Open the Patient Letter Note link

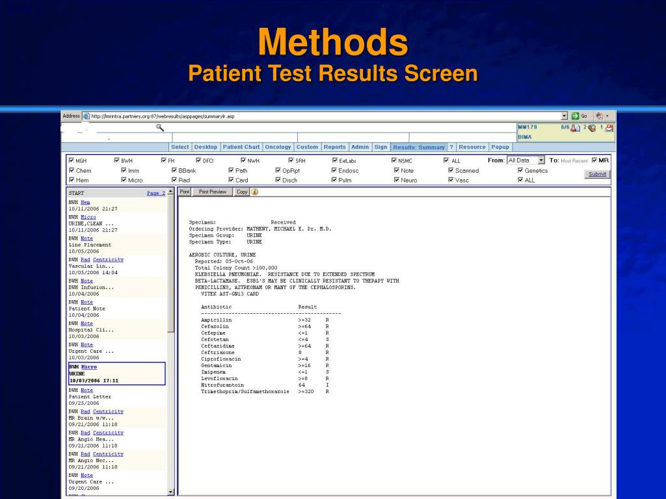(x=87, y=390)
